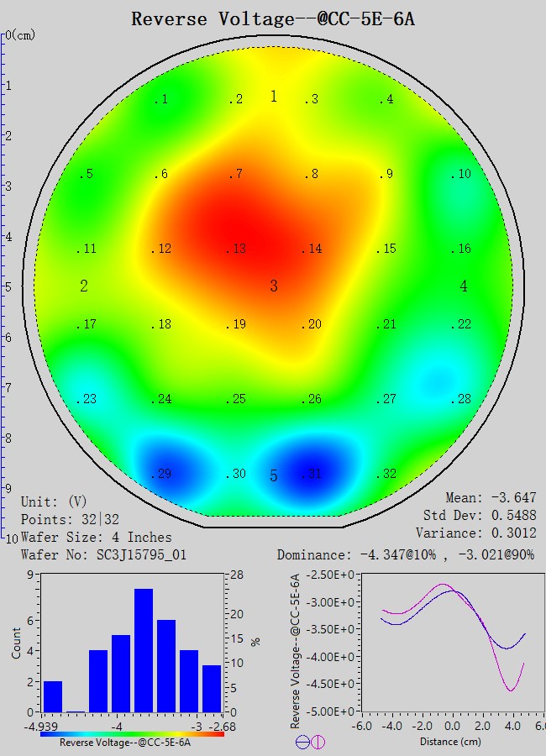Click the rainbow color scale bar
Screen dimensions: 546x756
(132, 733)
